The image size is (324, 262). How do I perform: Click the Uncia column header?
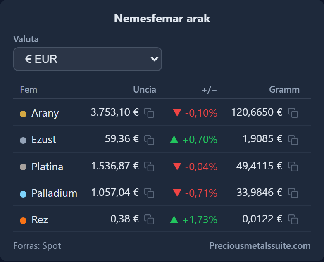(x=145, y=89)
